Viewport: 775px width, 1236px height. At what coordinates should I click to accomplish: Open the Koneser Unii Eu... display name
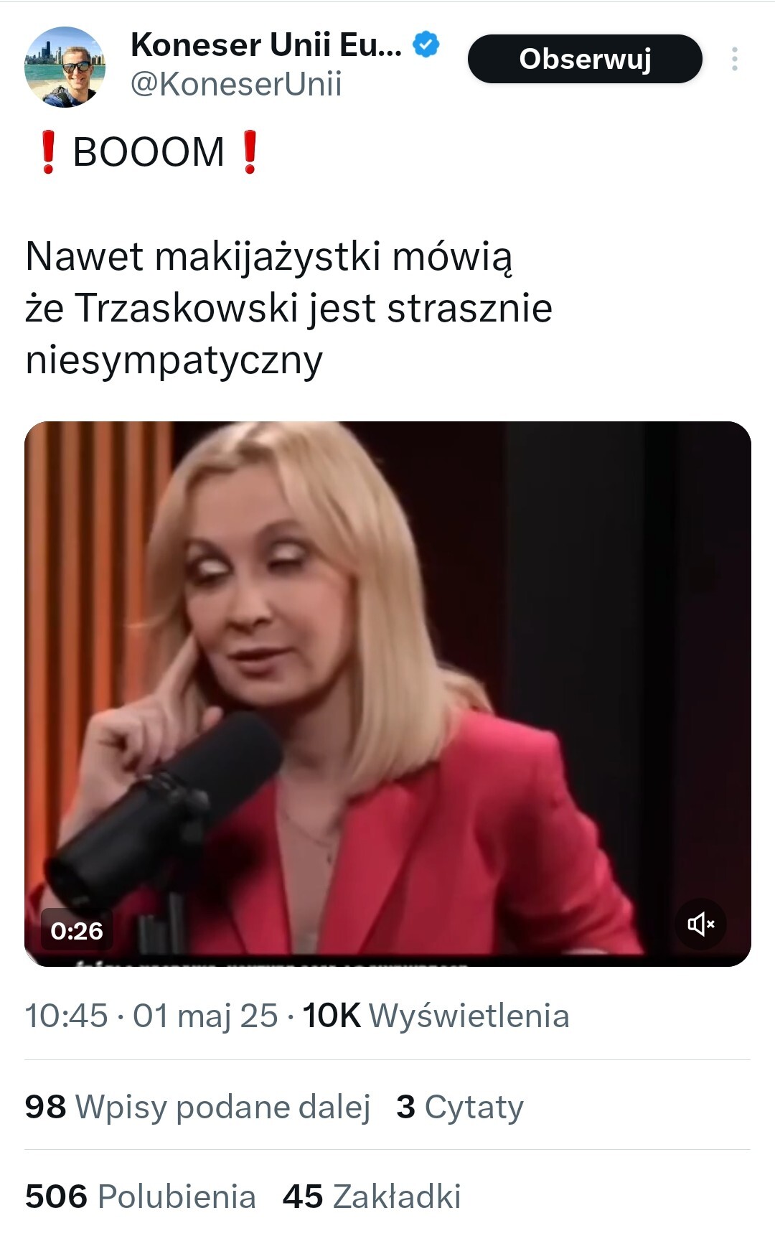[x=266, y=45]
